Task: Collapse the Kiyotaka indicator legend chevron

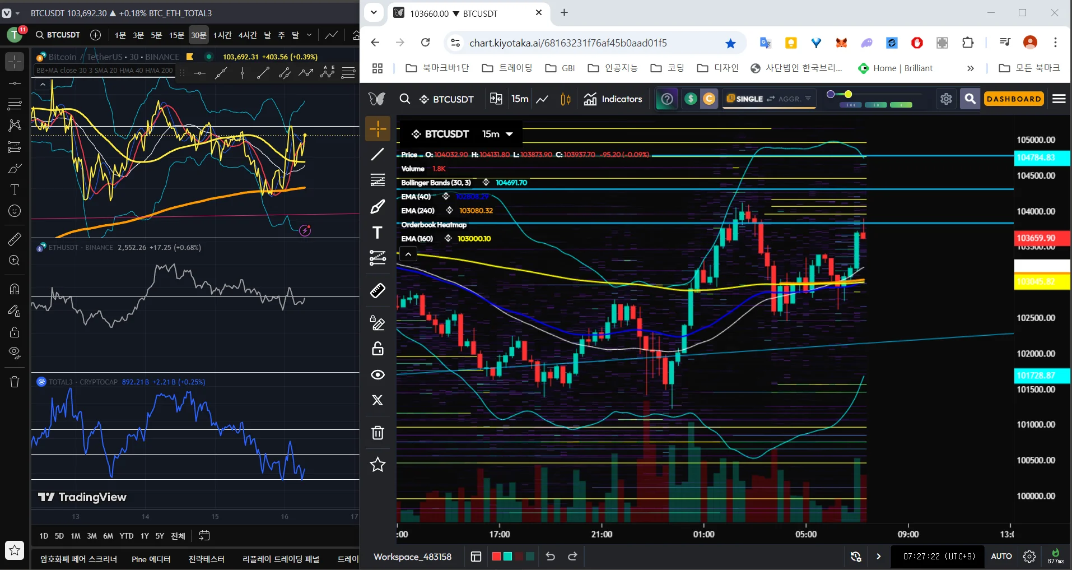Action: click(408, 254)
